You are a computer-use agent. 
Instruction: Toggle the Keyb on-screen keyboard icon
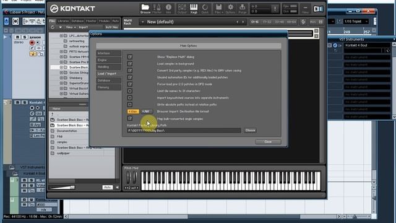coord(194,9)
